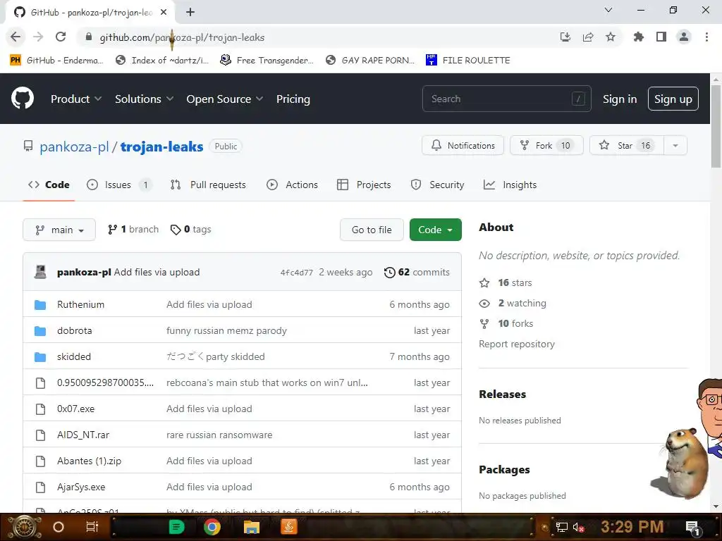Viewport: 722px width, 541px height.
Task: Click the muted volume tray icon
Action: [579, 527]
